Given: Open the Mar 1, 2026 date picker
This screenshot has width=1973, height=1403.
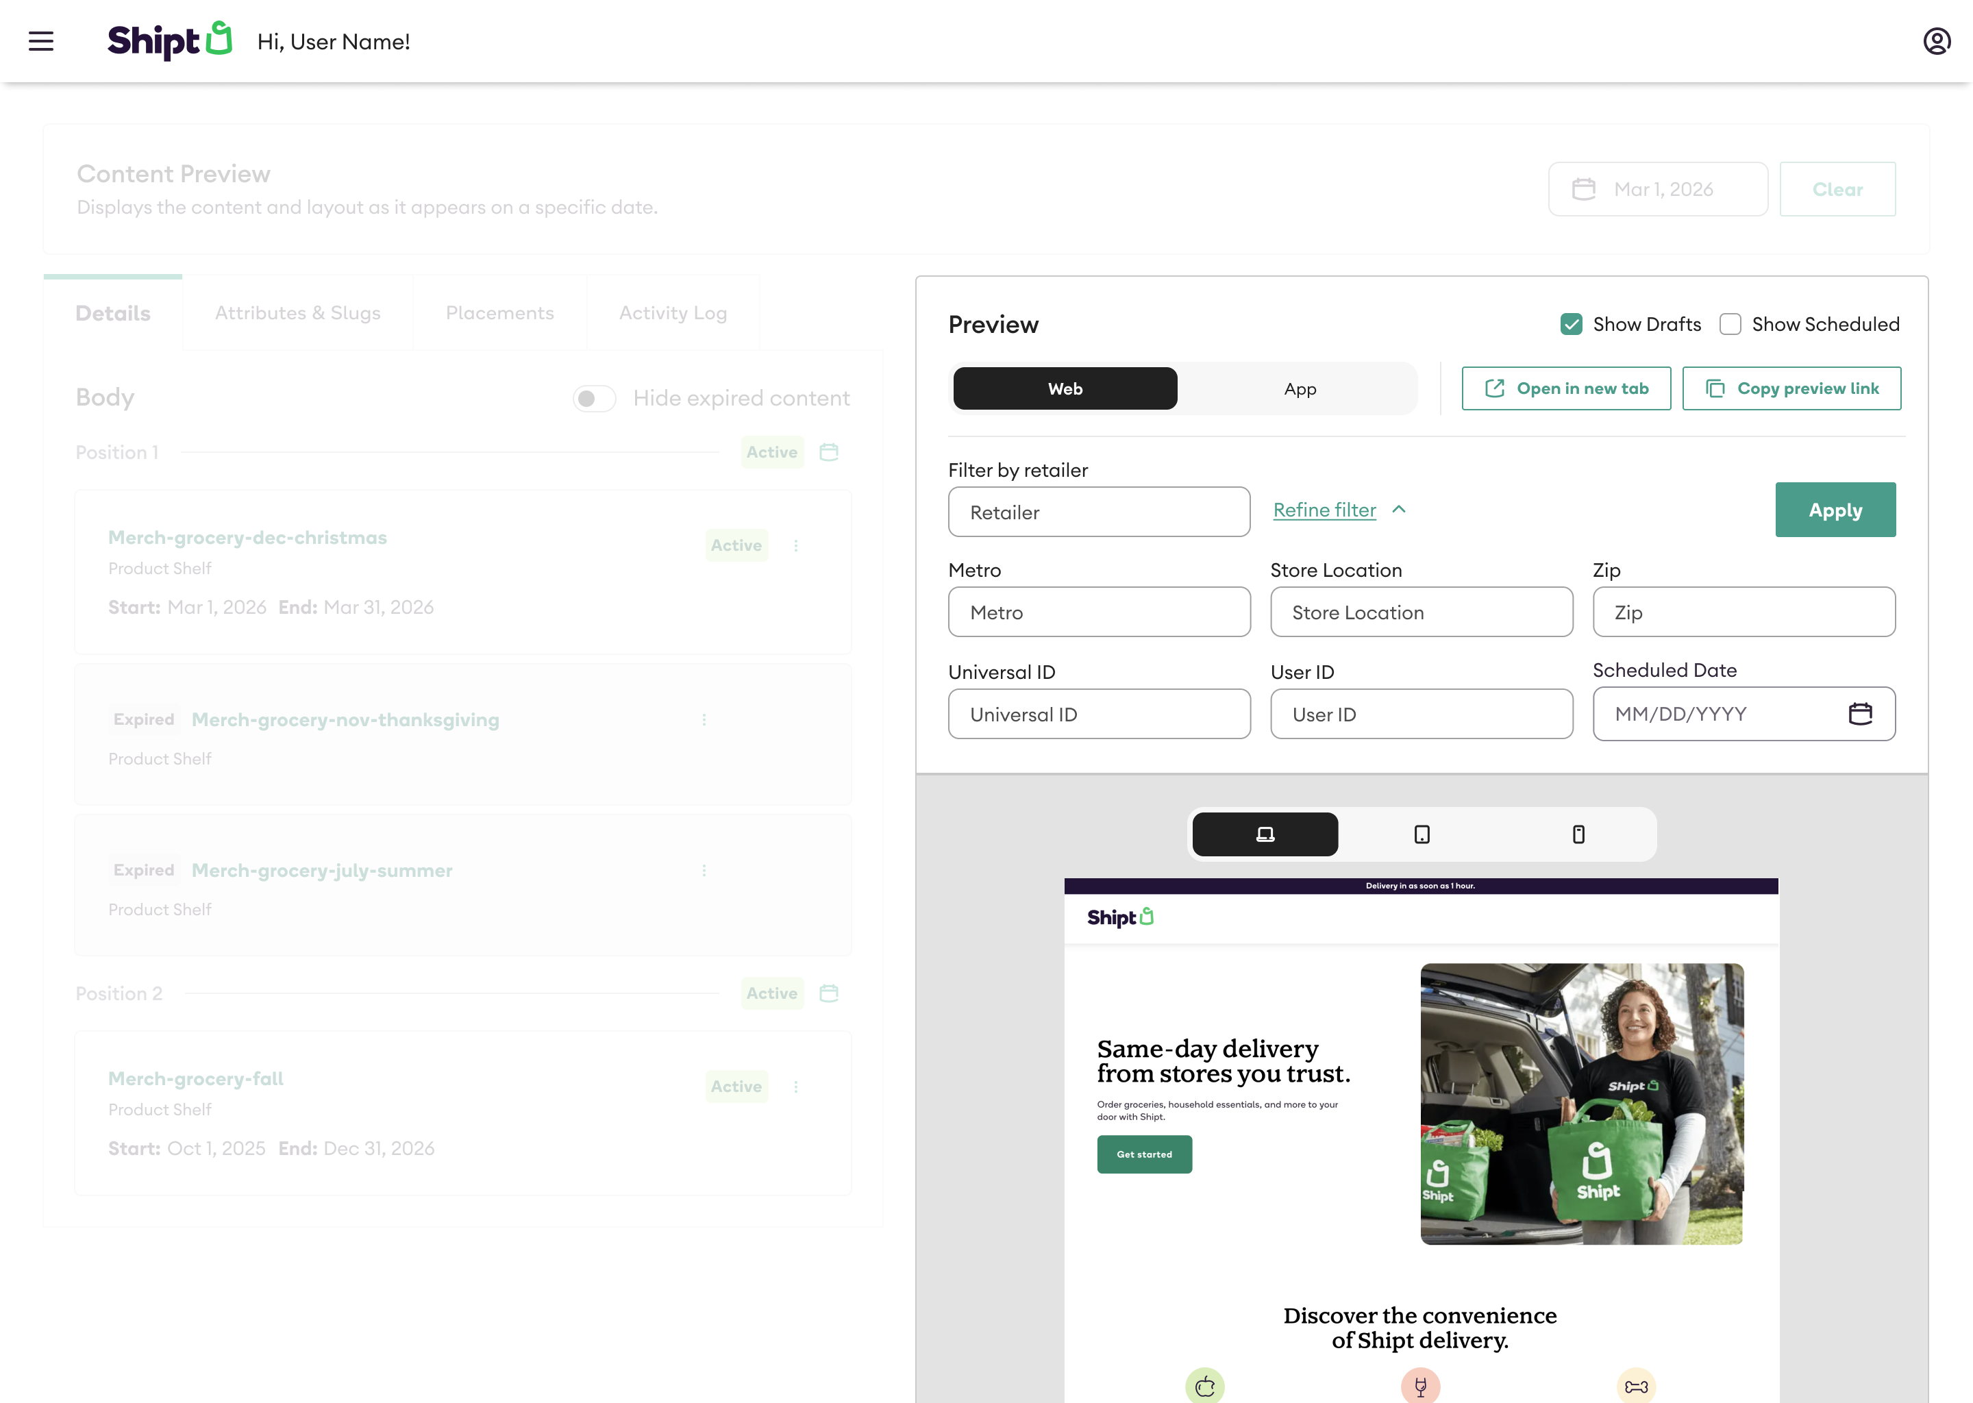Looking at the screenshot, I should [x=1658, y=188].
